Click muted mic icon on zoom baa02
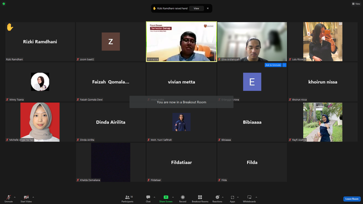 pyautogui.click(x=78, y=59)
